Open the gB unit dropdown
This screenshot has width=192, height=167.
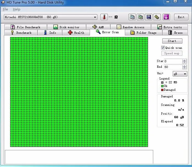180,74
